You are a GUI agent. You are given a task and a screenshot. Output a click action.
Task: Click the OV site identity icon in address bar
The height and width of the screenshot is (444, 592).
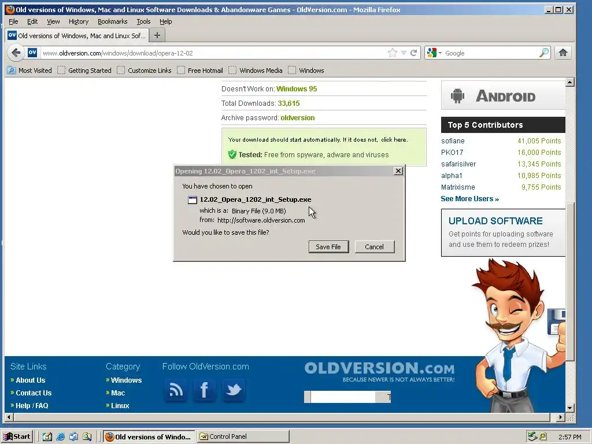pos(32,53)
